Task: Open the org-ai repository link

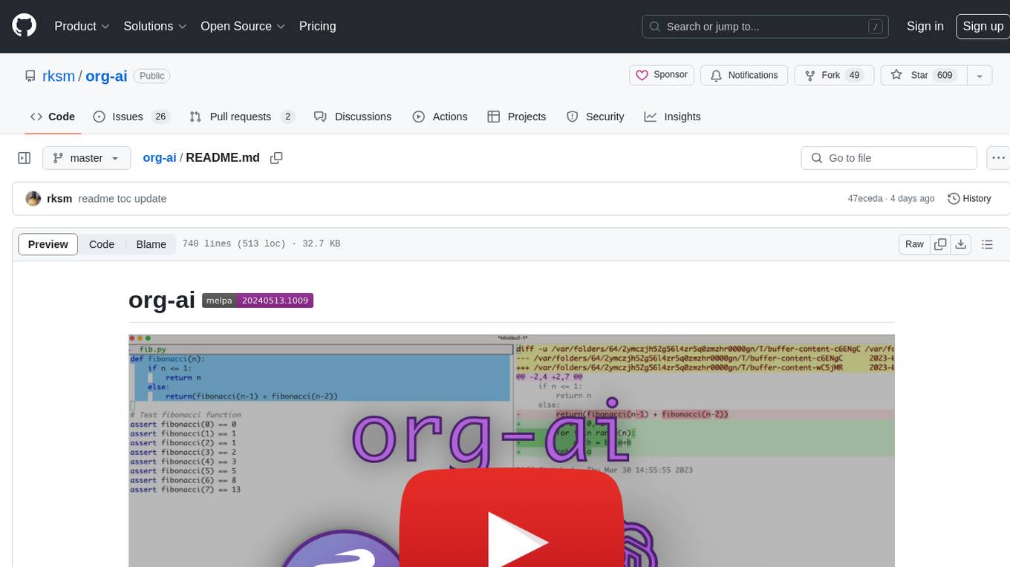Action: [x=106, y=76]
